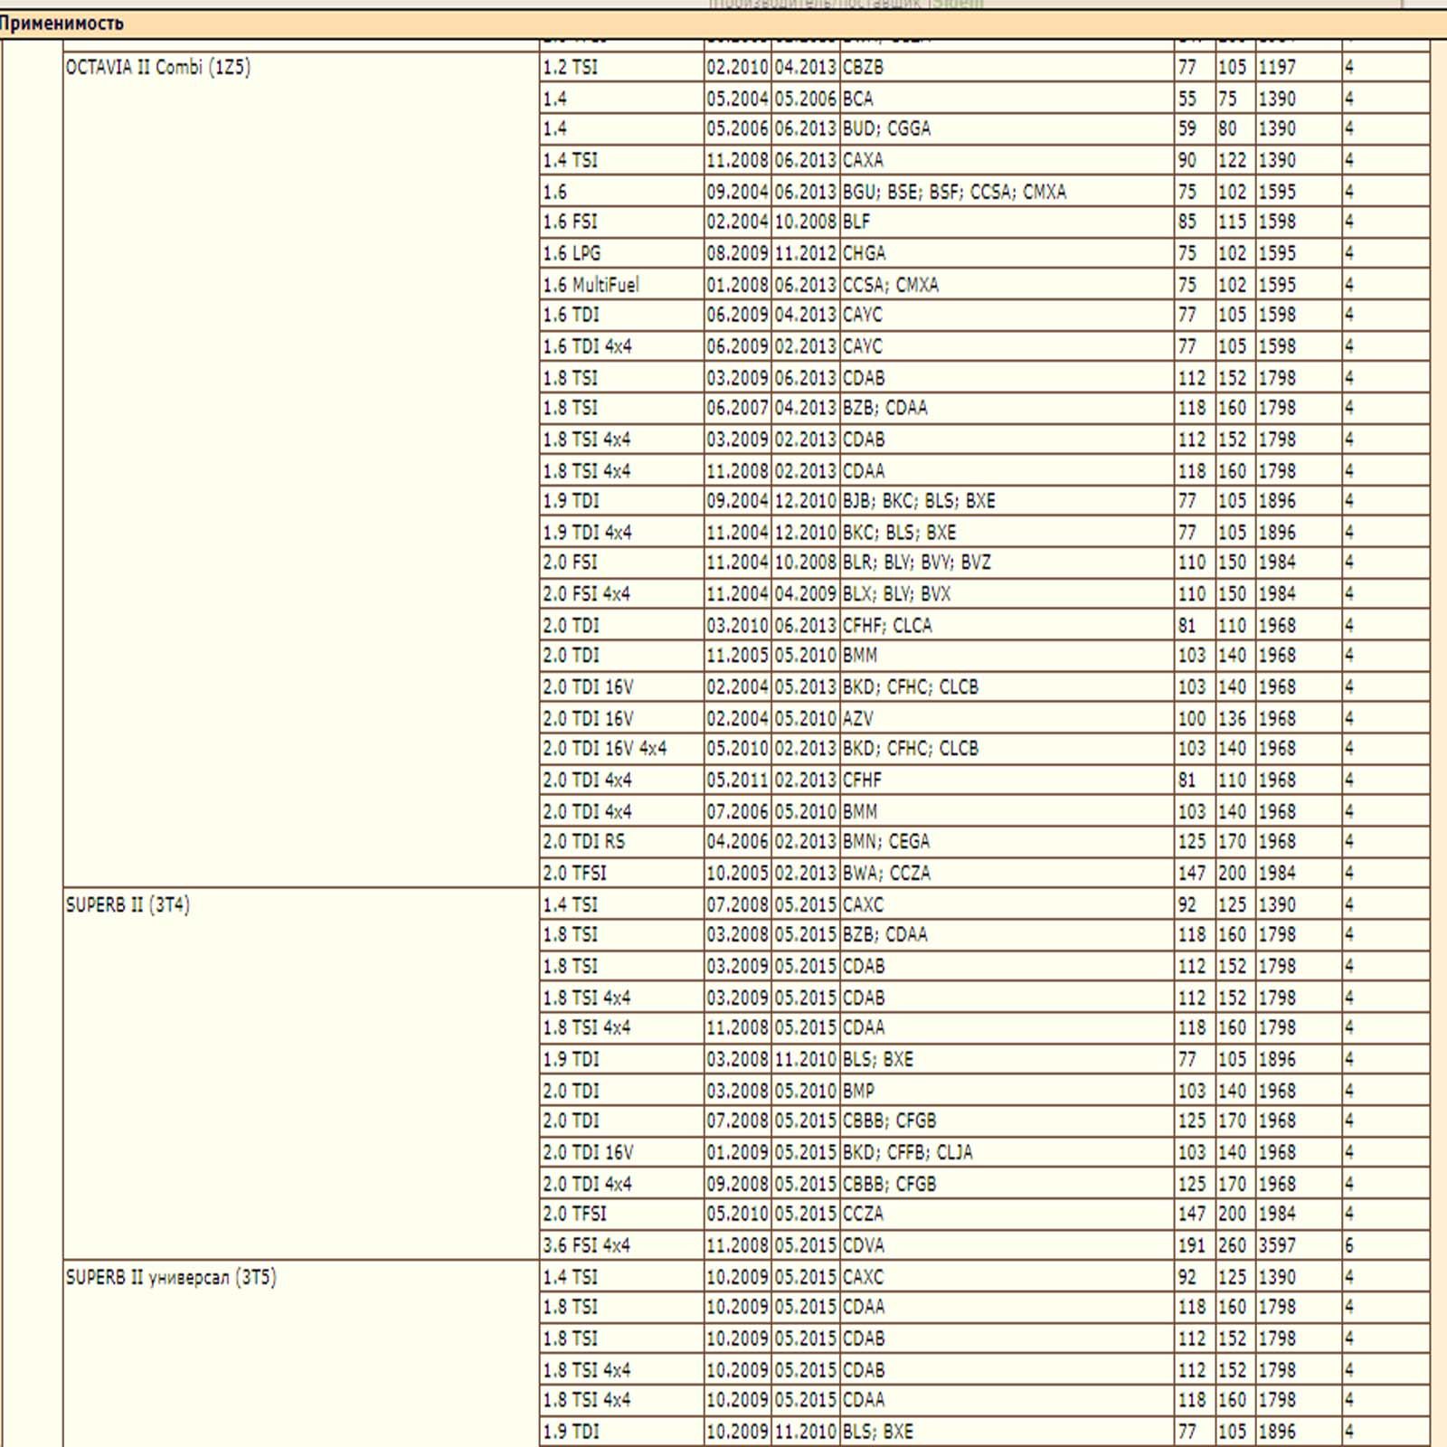The width and height of the screenshot is (1447, 1447).
Task: Click the 1.6 MultiFuel engine cell
Action: (x=621, y=285)
